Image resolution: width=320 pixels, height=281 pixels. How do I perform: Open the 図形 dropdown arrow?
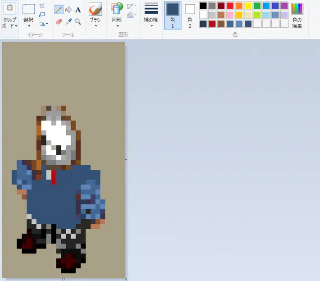pos(117,26)
